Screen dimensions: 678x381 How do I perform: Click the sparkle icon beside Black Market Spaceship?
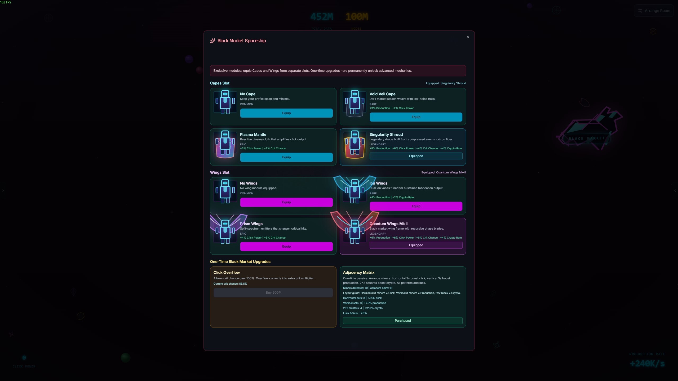click(x=212, y=41)
